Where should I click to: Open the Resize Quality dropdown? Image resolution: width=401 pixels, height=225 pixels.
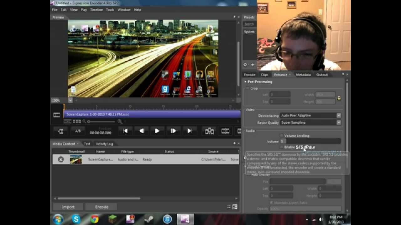(x=310, y=122)
